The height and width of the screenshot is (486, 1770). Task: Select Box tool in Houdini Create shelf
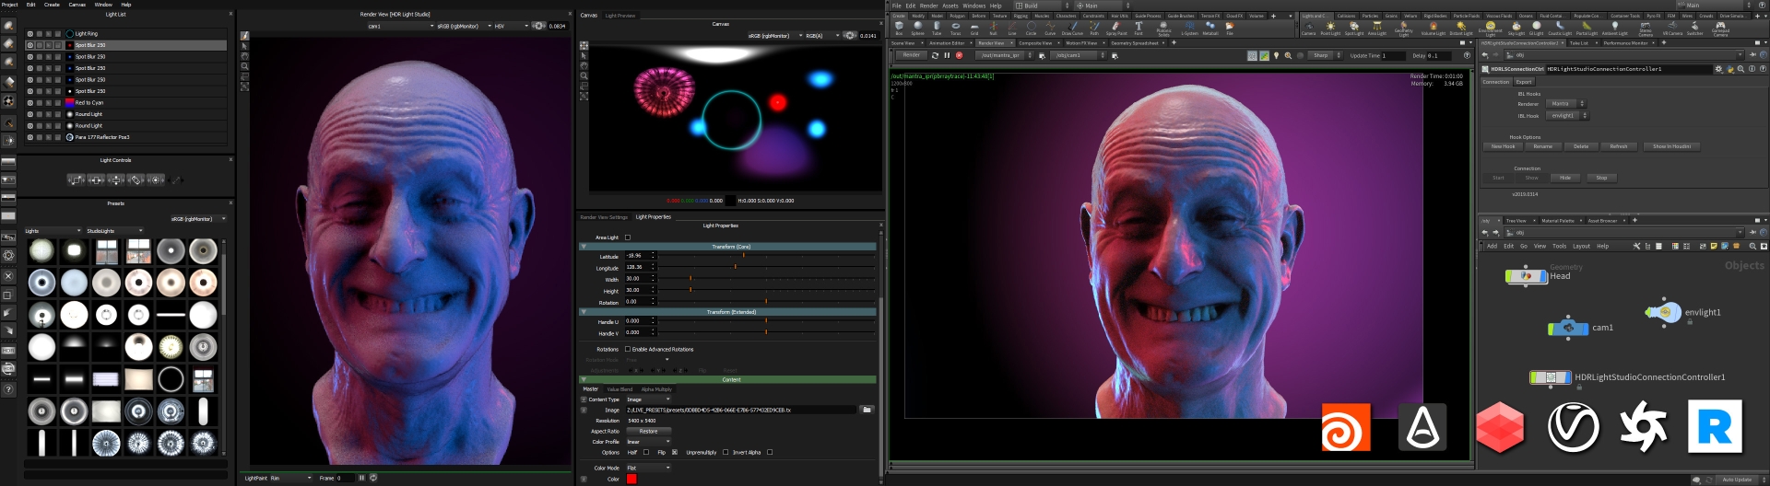[x=899, y=28]
